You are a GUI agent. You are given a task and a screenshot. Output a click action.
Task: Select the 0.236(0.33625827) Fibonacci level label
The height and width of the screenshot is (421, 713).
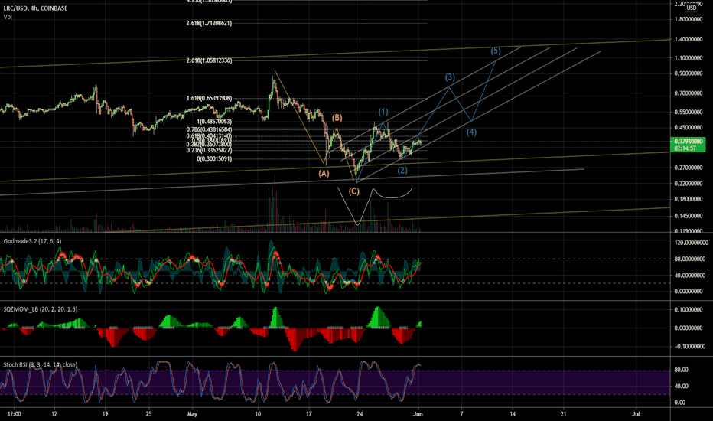209,150
